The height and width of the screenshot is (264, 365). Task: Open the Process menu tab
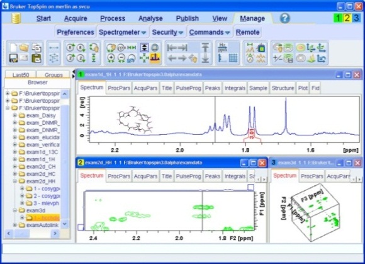pyautogui.click(x=113, y=18)
